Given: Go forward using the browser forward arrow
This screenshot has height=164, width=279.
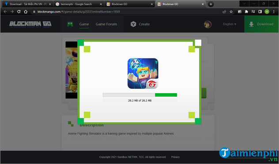Looking at the screenshot, I should click(x=12, y=12).
